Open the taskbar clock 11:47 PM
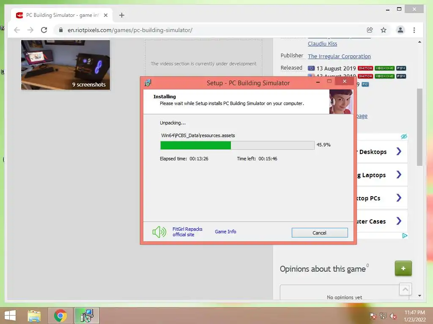The image size is (433, 324). (414, 316)
